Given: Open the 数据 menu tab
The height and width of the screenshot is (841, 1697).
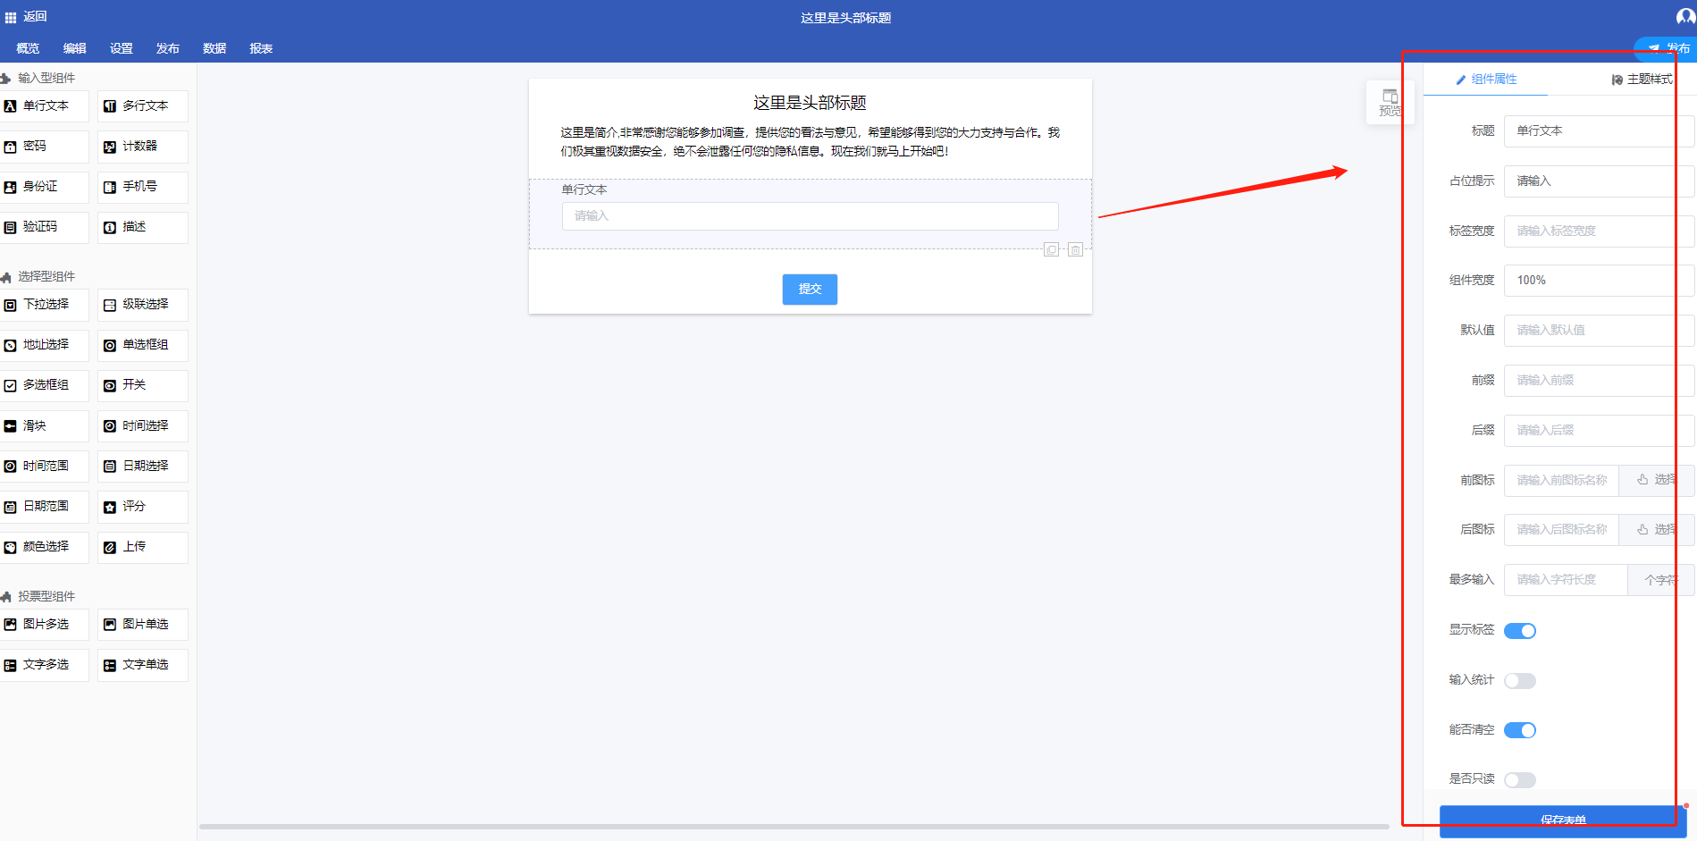Looking at the screenshot, I should pos(214,48).
